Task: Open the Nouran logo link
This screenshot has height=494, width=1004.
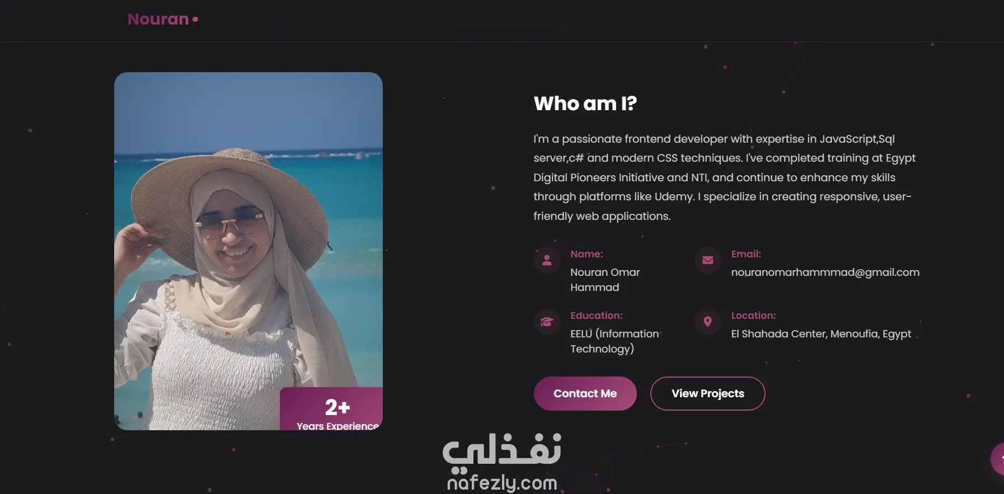Action: (163, 19)
